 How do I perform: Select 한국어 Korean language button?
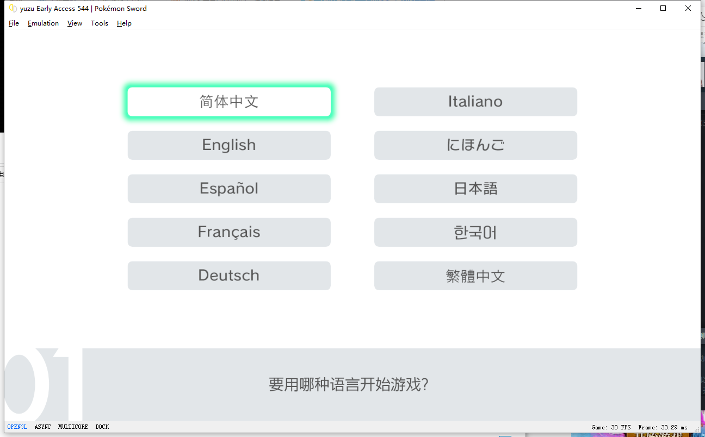click(x=475, y=232)
